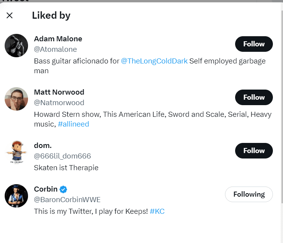Click Corbin's blue verified badge

coord(63,189)
